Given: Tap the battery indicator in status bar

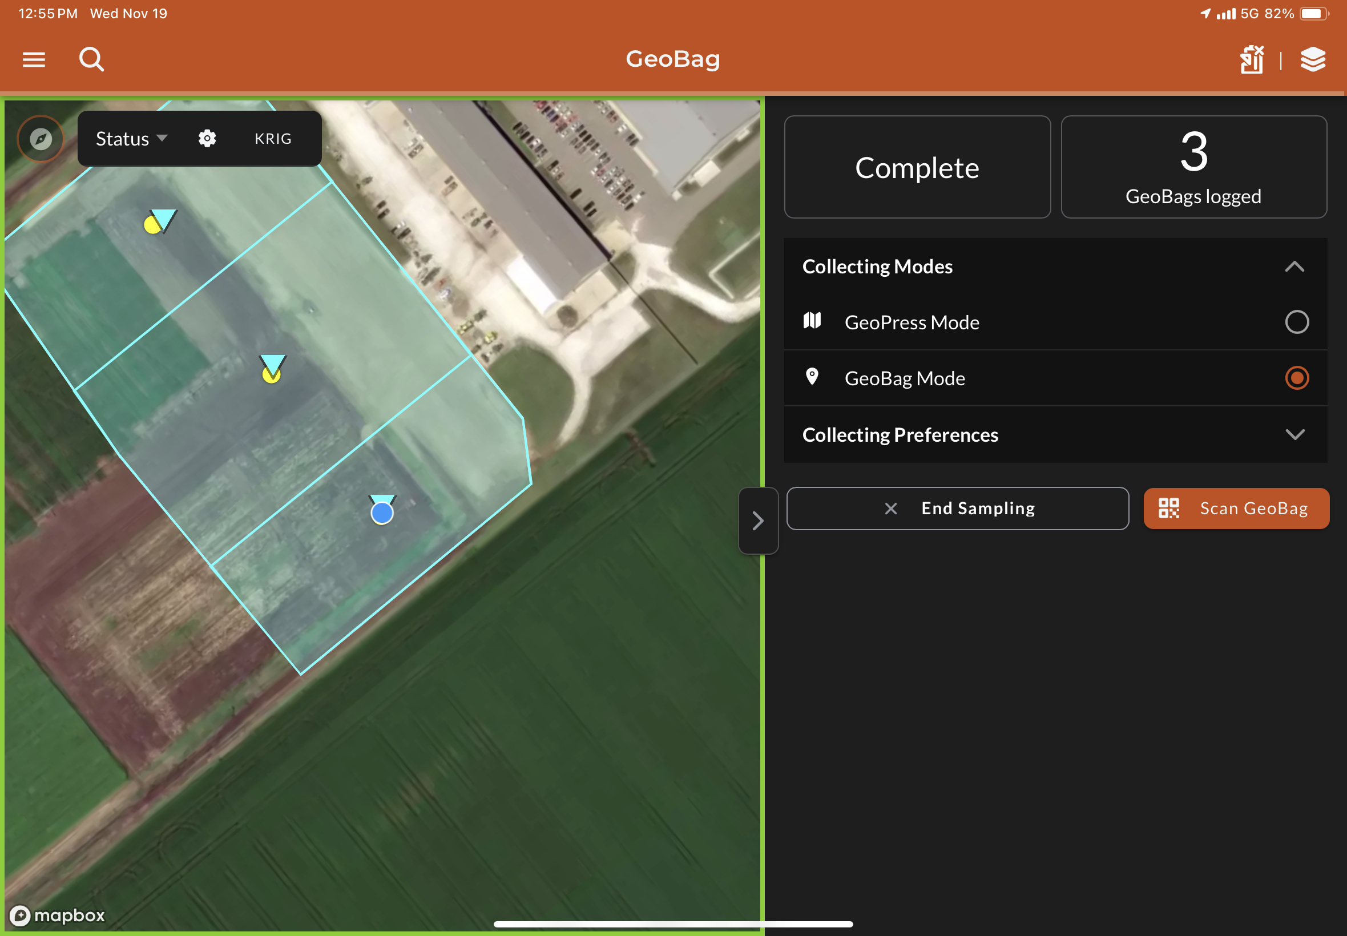Looking at the screenshot, I should click(1314, 14).
